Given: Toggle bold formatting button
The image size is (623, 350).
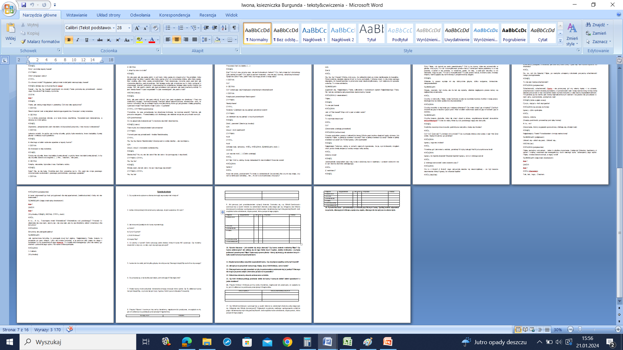Looking at the screenshot, I should (x=69, y=40).
